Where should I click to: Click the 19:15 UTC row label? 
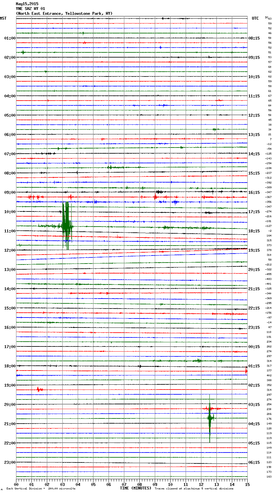click(254, 250)
